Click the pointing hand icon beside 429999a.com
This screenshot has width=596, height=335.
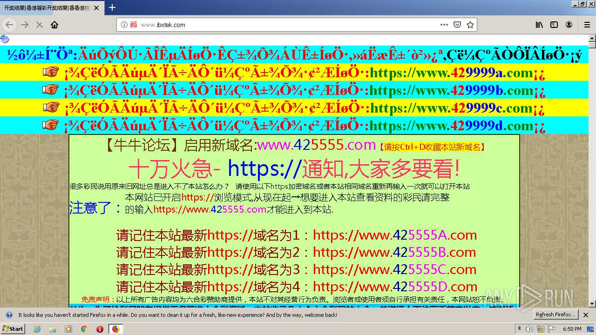coord(51,72)
